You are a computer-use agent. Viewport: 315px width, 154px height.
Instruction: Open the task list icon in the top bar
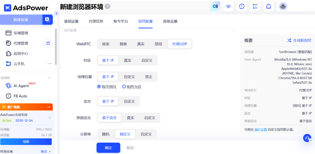tap(255, 6)
